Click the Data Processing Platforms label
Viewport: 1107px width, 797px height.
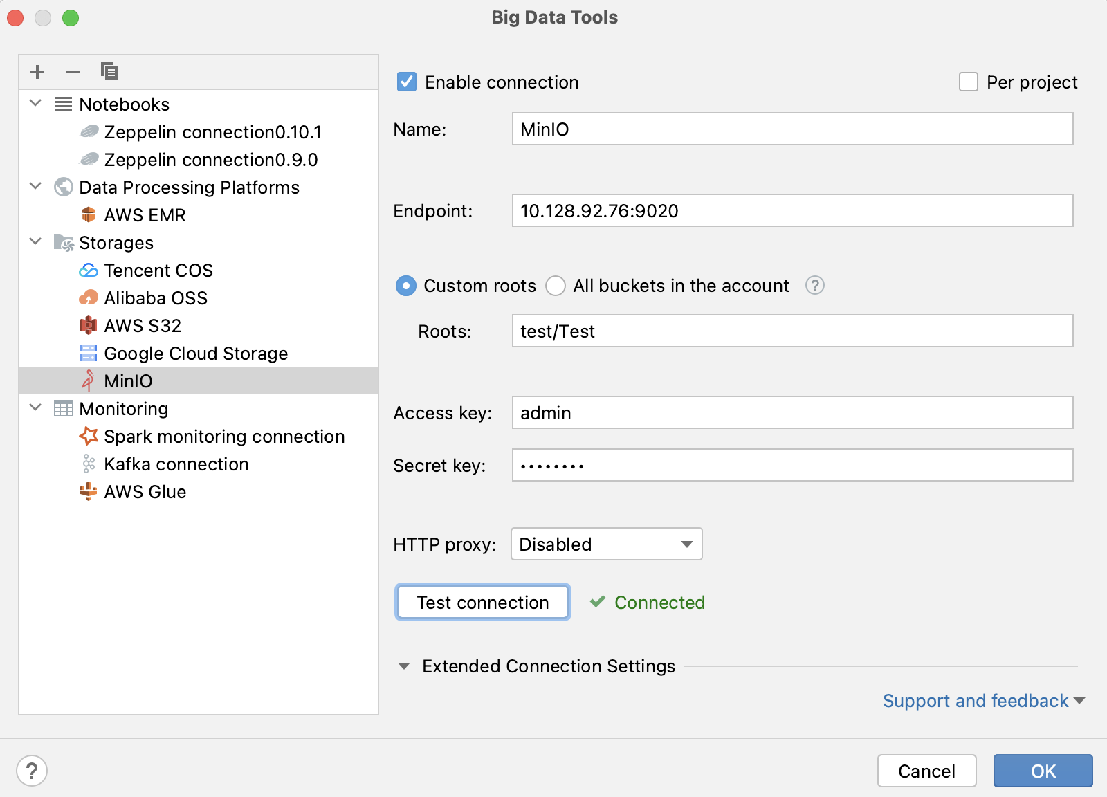click(x=190, y=187)
